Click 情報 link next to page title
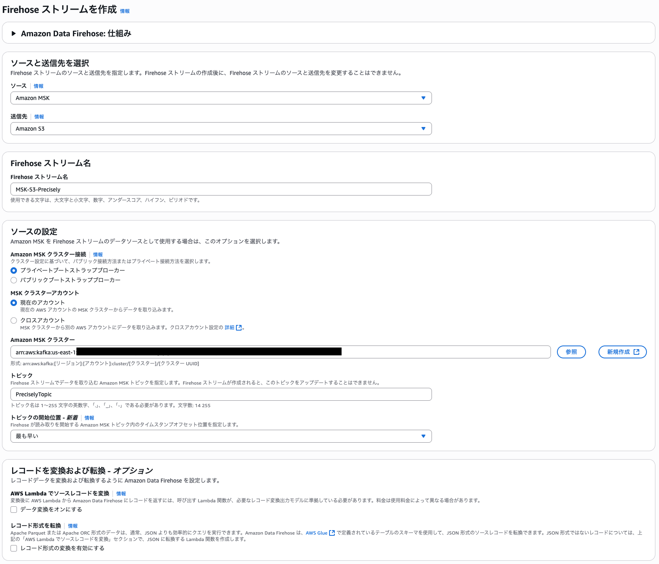659x564 pixels. (x=125, y=11)
